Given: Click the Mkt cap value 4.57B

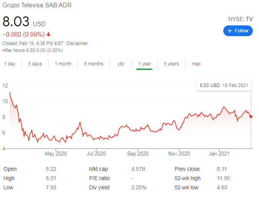Looking at the screenshot, I should [138, 169].
